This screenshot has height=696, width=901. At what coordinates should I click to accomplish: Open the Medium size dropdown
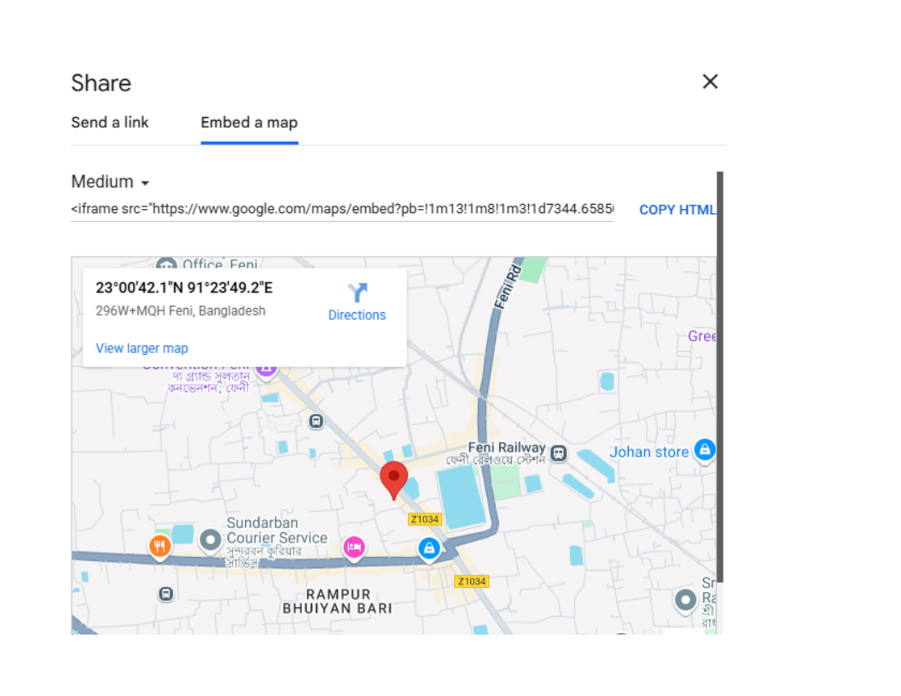111,182
